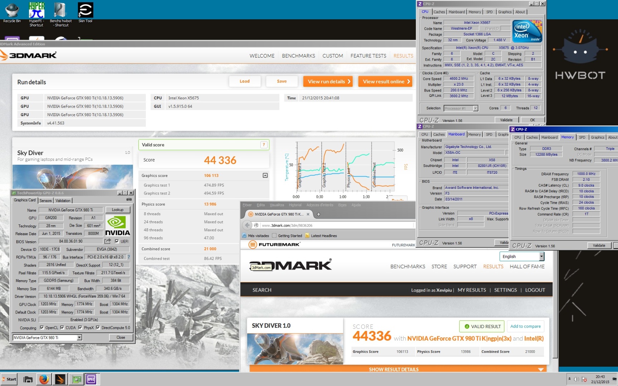Toggle the OpenCL checkbox in GPU-Z
This screenshot has width=618, height=386.
[42, 327]
